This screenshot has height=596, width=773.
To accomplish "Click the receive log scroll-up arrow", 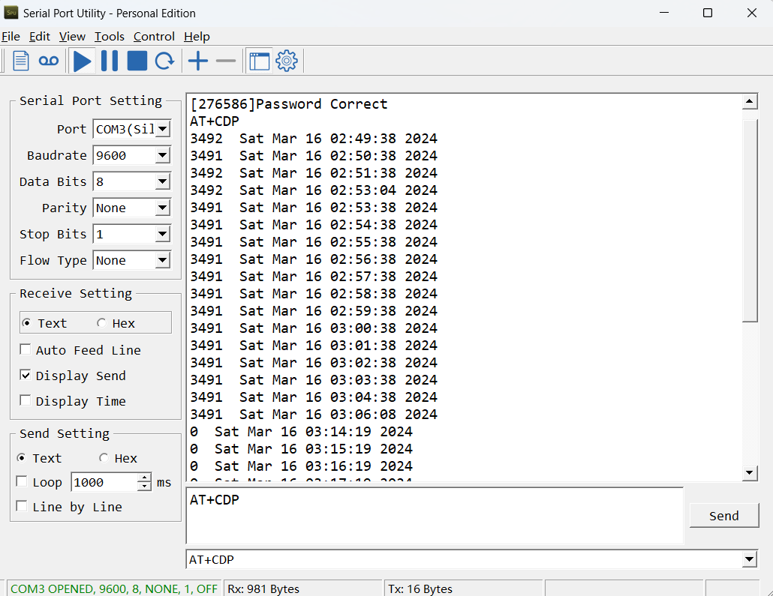I will (x=749, y=101).
